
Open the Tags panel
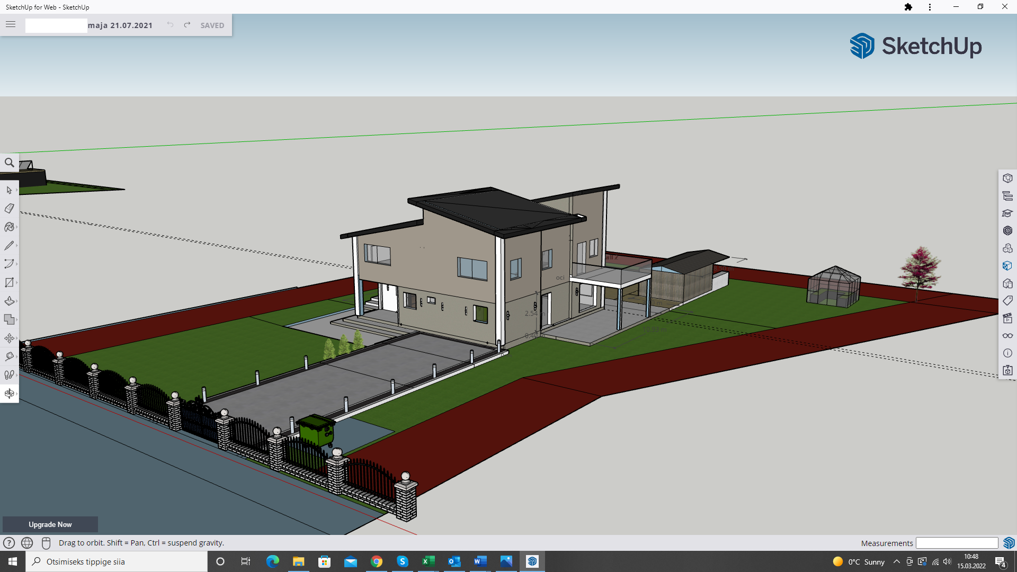point(1007,301)
